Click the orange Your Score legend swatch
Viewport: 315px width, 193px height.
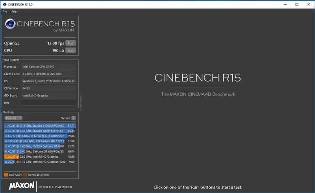point(6,175)
